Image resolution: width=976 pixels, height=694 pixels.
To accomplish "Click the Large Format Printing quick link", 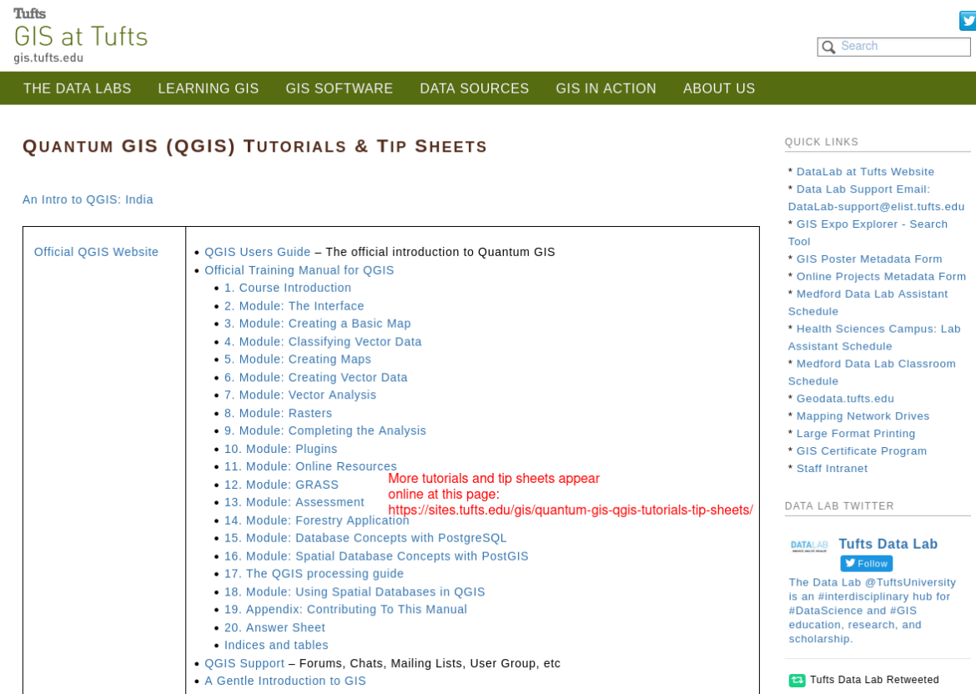I will pyautogui.click(x=856, y=433).
